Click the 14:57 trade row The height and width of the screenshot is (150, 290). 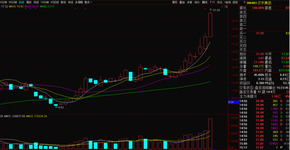pyautogui.click(x=265, y=140)
